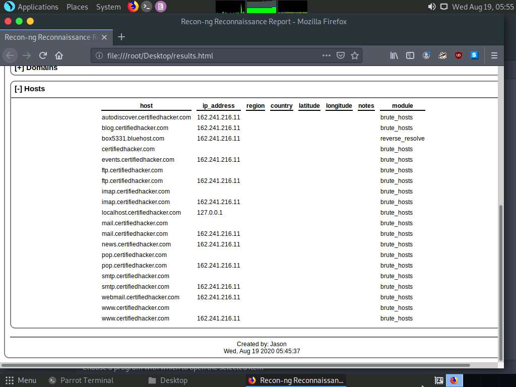The image size is (516, 387).
Task: Click box5331.bluehost.com host entry
Action: 133,138
